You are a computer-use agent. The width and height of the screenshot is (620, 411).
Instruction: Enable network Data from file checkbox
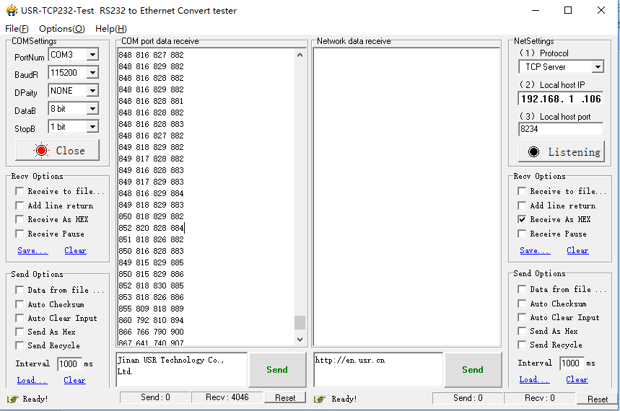tap(522, 289)
